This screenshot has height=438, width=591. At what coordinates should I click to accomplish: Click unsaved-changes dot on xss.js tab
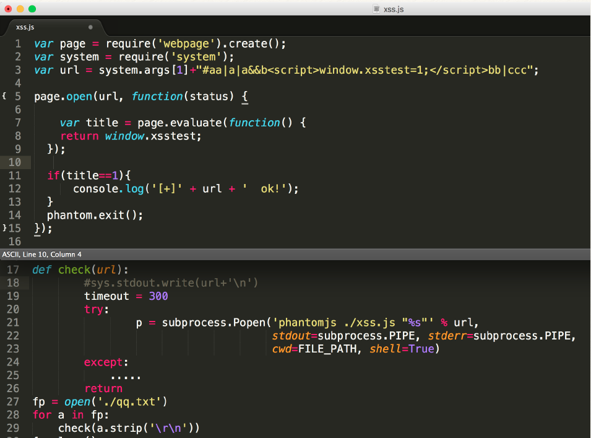tap(90, 27)
